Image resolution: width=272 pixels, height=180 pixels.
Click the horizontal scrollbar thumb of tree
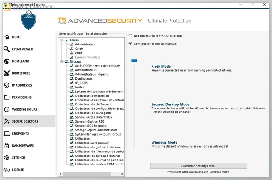[87, 174]
